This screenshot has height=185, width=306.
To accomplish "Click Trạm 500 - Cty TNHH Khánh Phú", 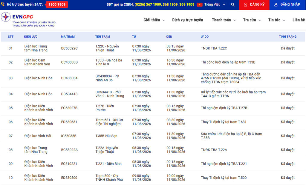I will coord(109,178).
